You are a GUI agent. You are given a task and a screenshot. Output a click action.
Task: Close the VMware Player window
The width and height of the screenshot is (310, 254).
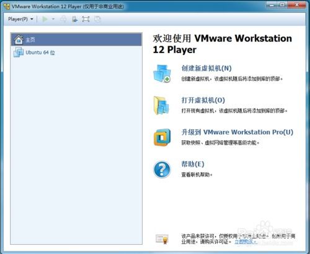297,5
